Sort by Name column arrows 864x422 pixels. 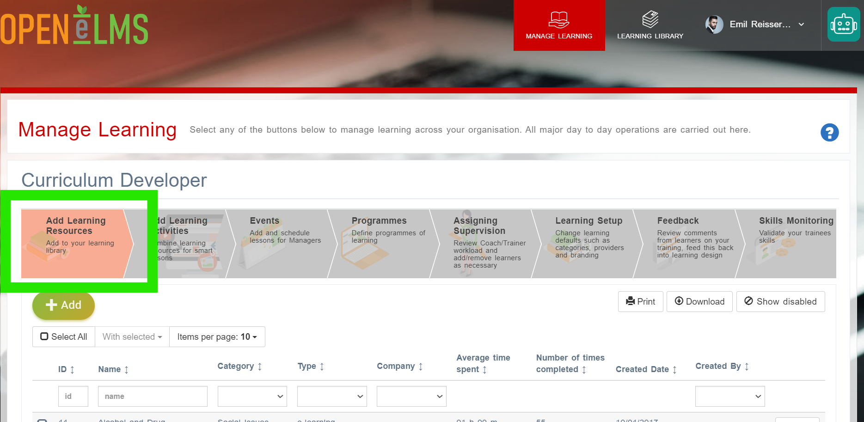pos(126,369)
